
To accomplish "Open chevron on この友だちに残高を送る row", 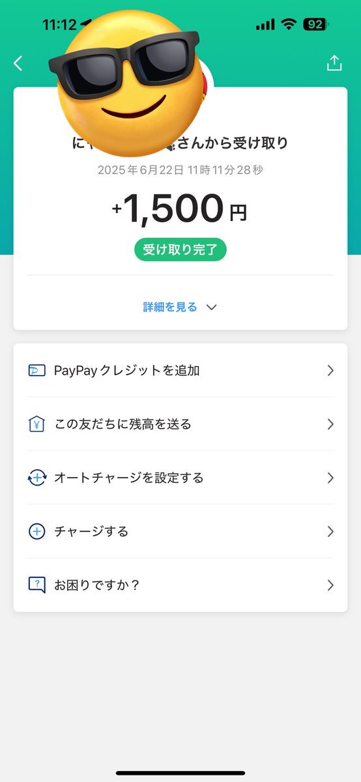I will click(x=330, y=424).
